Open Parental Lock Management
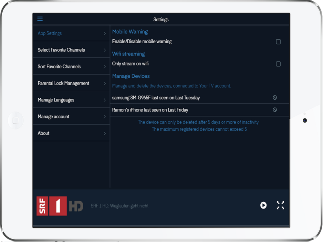 coord(71,83)
